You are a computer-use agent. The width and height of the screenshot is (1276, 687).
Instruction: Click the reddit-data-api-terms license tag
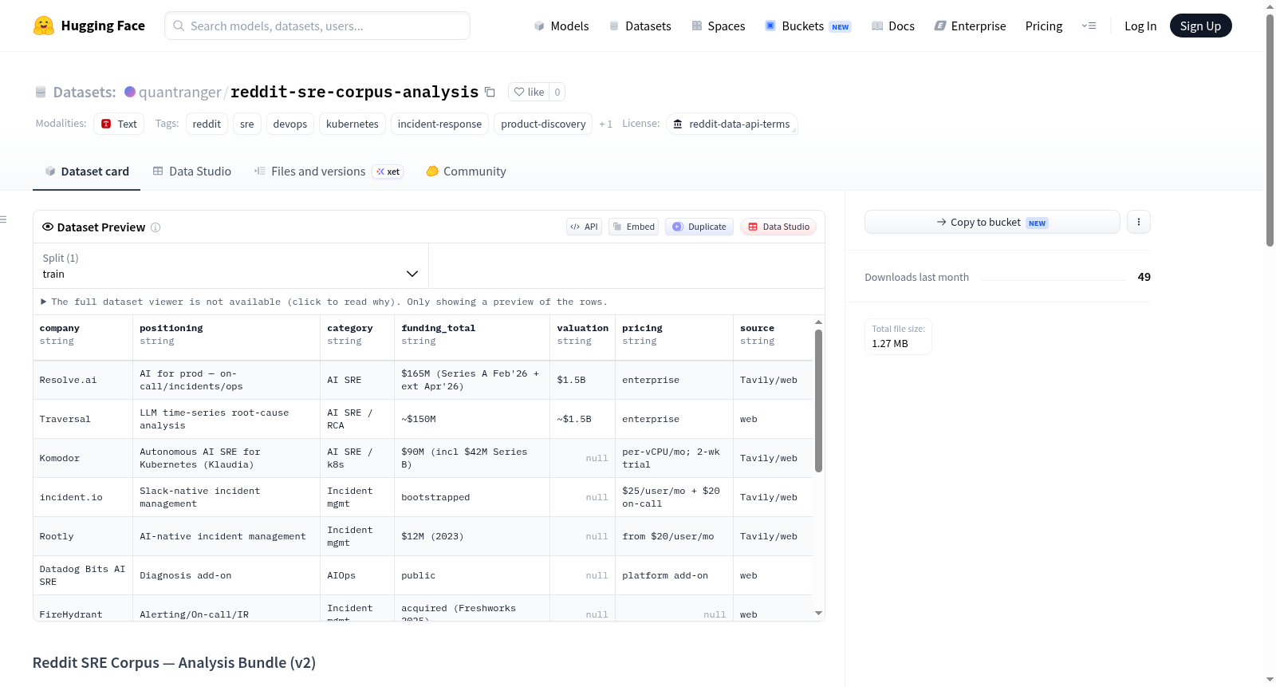[731, 124]
